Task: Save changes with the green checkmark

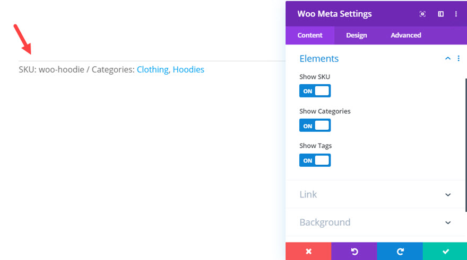Action: [445, 252]
